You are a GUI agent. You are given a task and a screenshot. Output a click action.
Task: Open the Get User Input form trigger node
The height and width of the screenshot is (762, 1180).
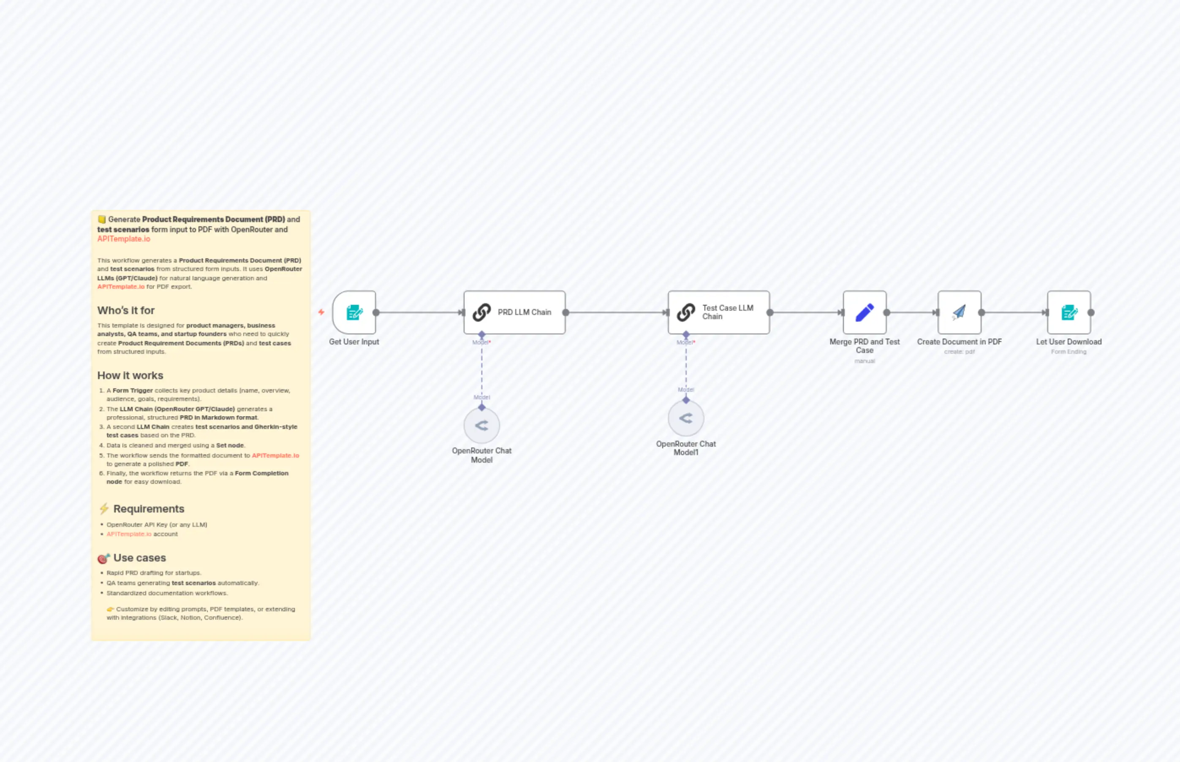pyautogui.click(x=353, y=312)
